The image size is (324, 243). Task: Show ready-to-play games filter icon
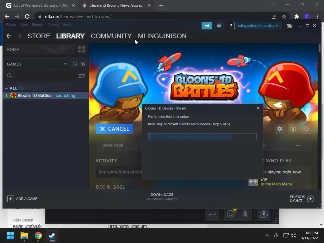pos(83,64)
